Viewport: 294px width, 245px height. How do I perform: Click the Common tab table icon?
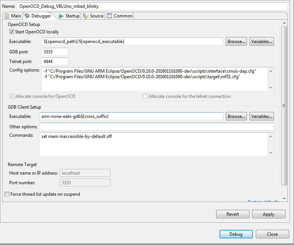click(109, 16)
